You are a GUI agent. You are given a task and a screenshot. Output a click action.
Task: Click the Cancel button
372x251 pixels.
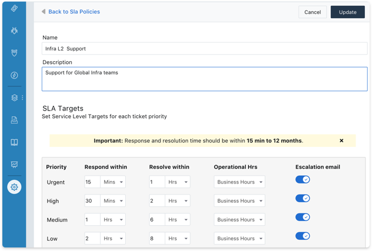313,12
